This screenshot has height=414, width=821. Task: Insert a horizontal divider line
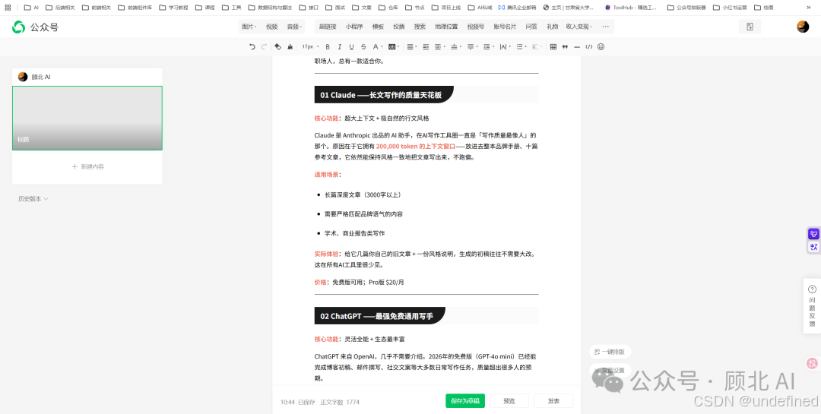(577, 46)
